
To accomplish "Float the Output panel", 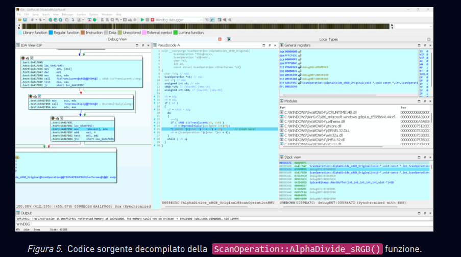I will pyautogui.click(x=425, y=213).
